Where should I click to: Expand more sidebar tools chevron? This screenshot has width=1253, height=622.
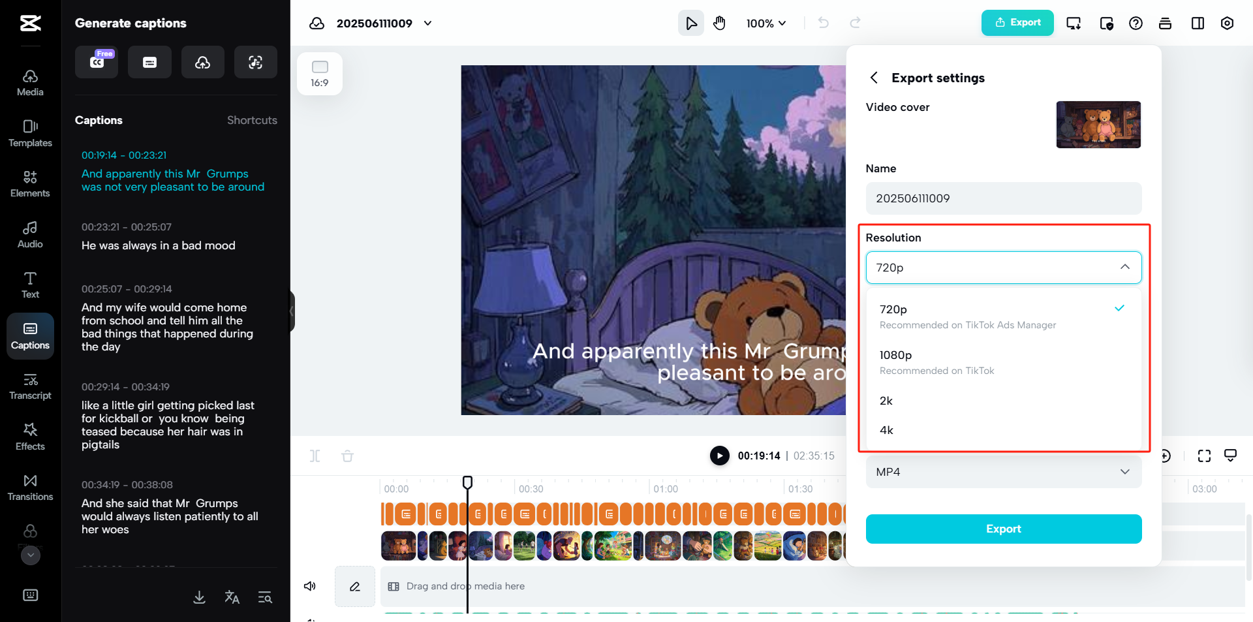tap(31, 555)
